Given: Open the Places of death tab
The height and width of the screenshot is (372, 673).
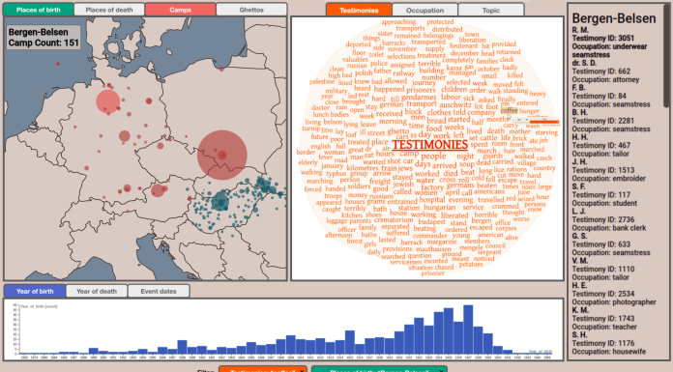Looking at the screenshot, I should tap(109, 10).
